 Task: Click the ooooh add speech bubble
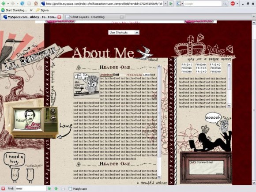click(213, 117)
